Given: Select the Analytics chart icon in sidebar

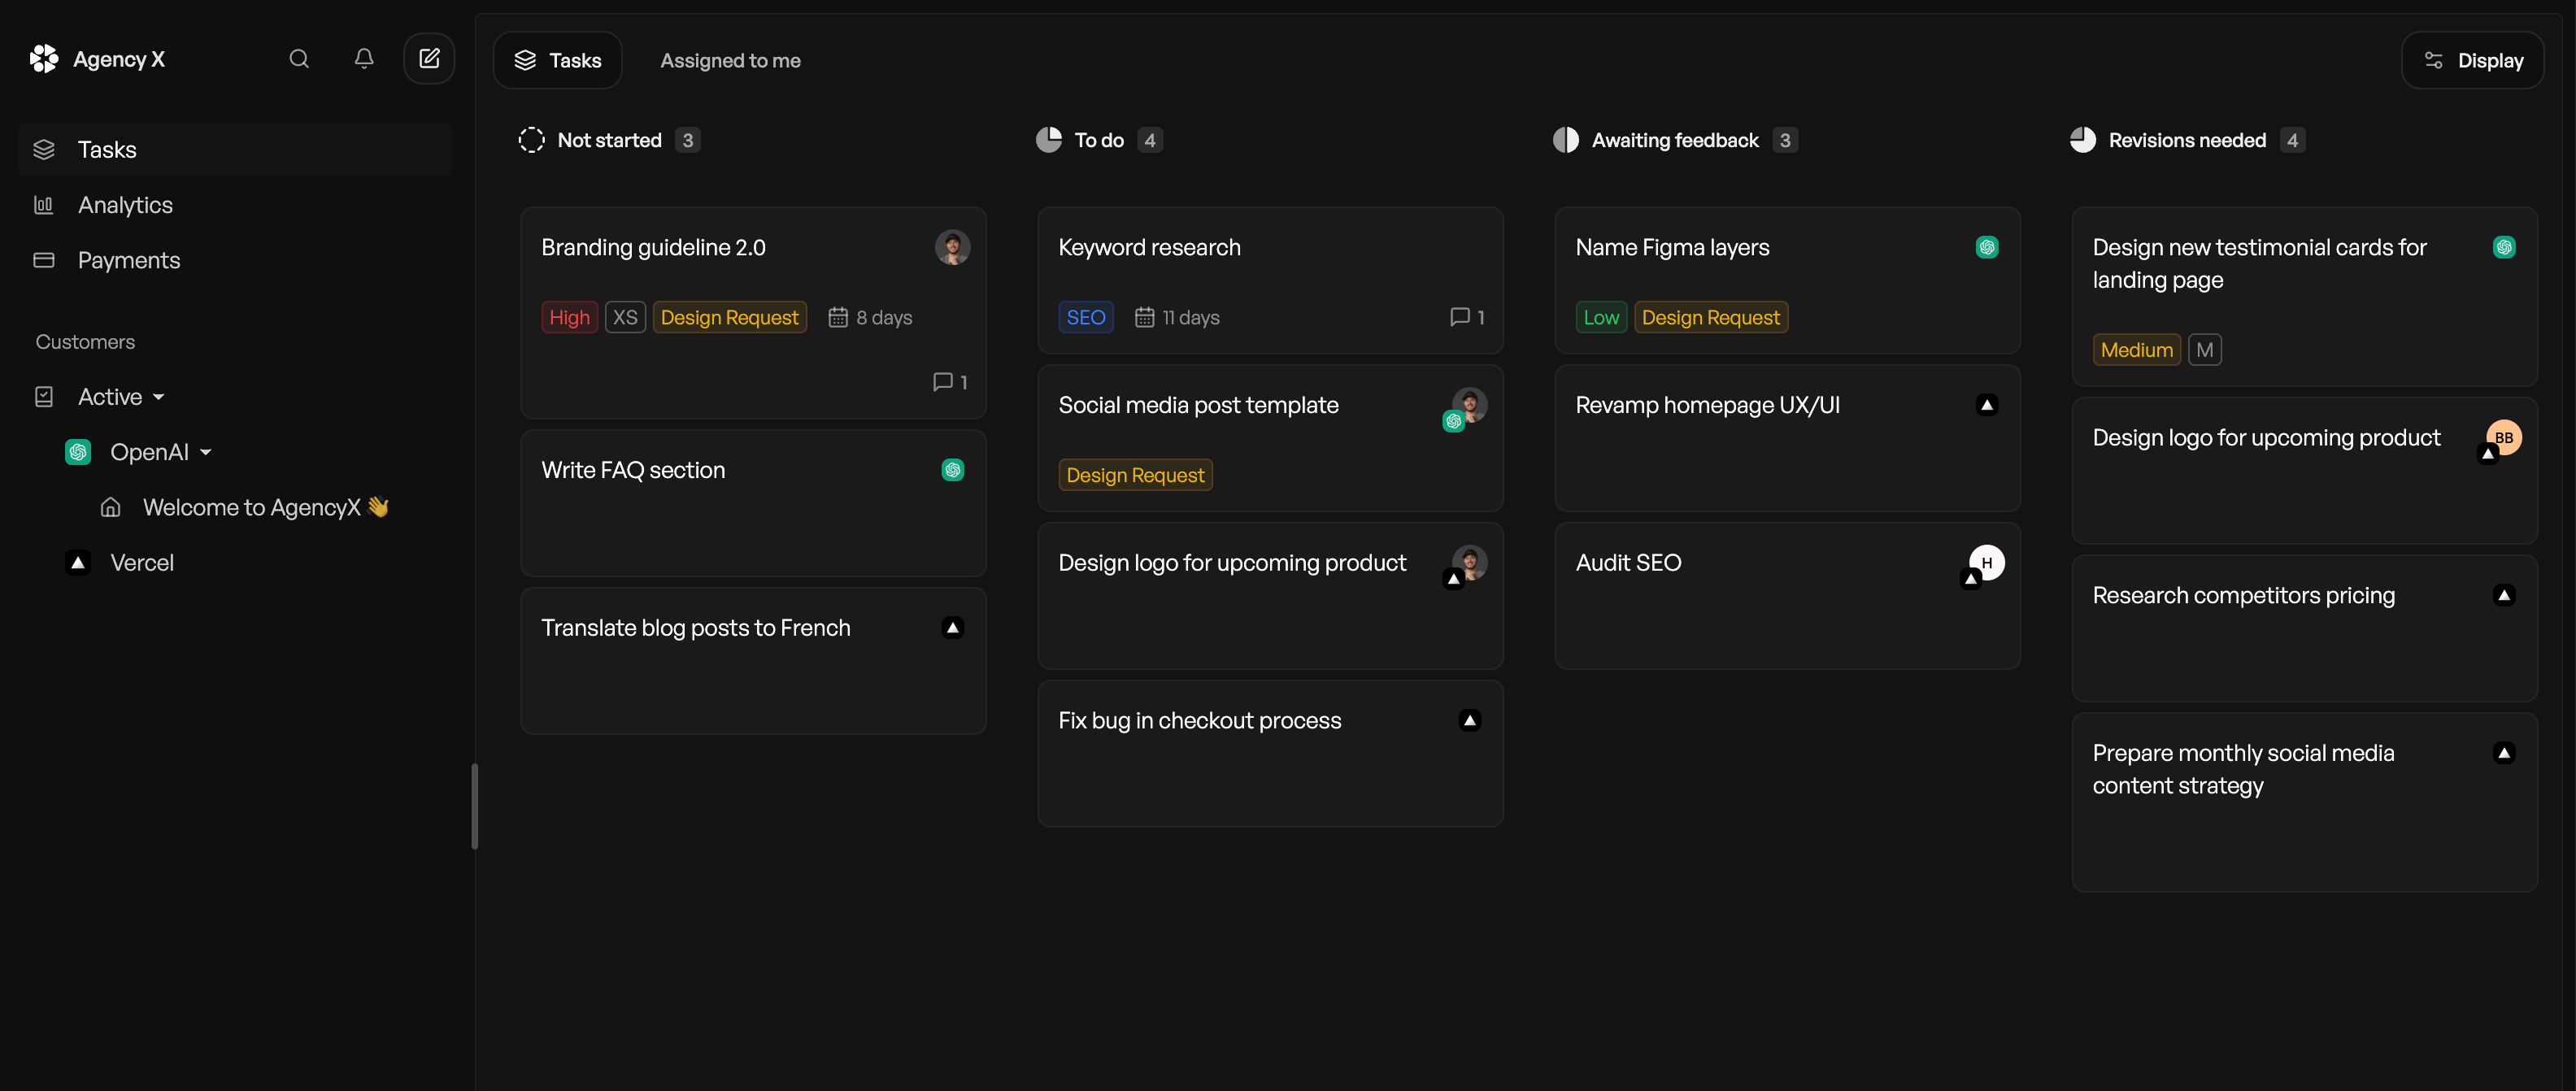Looking at the screenshot, I should 44,204.
